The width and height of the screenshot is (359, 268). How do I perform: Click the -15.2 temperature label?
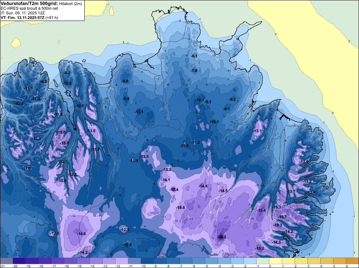pyautogui.click(x=260, y=248)
